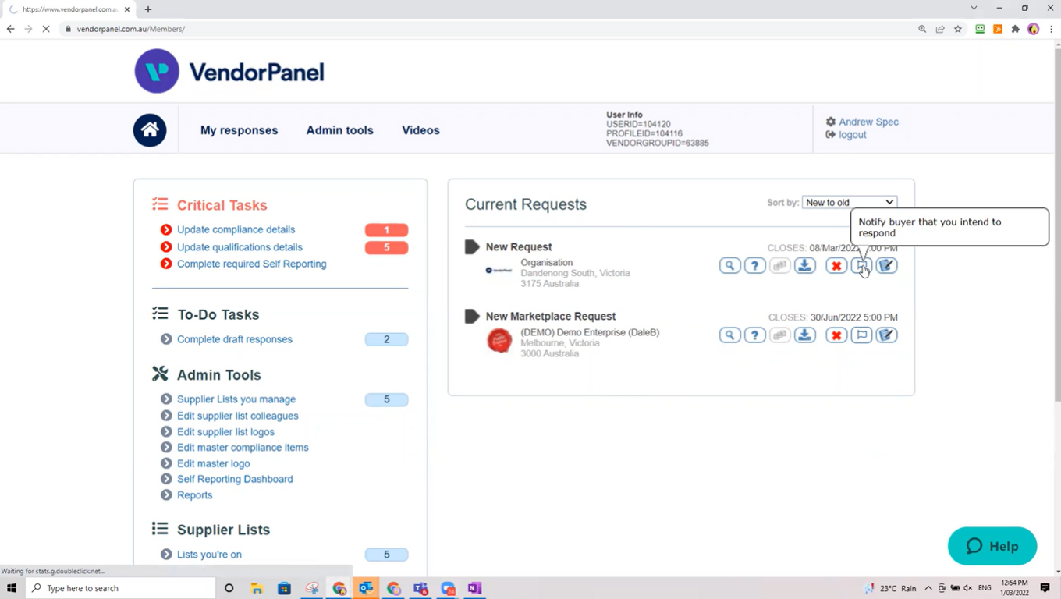Open Sort by dropdown New to old

tap(850, 202)
